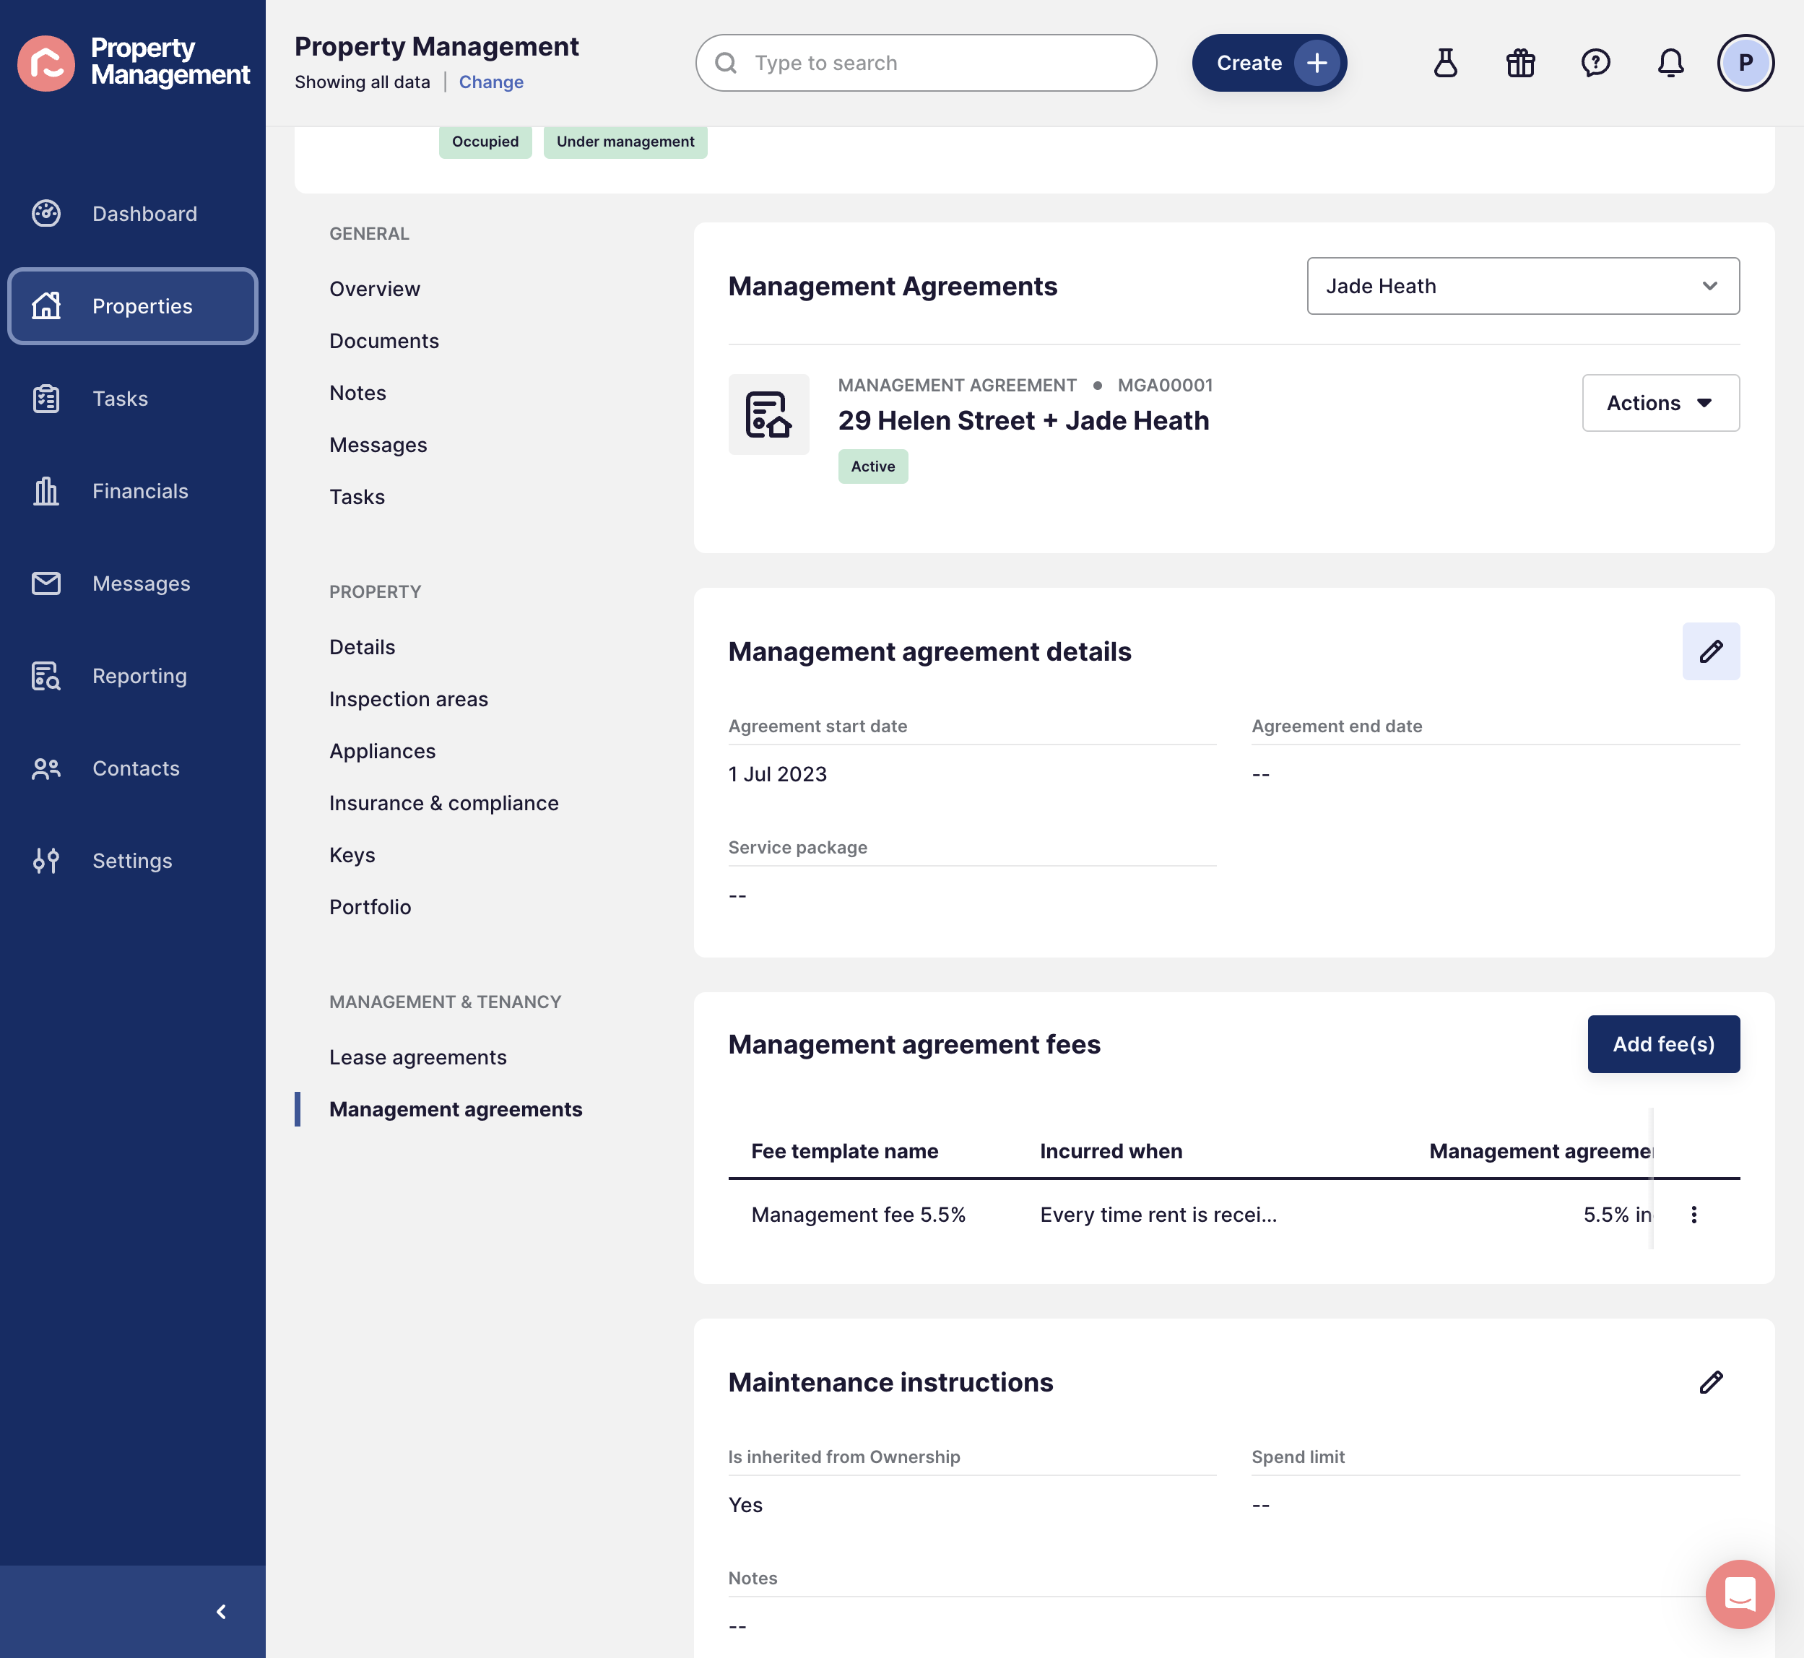Click the Contacts people icon
The image size is (1804, 1658).
tap(47, 768)
